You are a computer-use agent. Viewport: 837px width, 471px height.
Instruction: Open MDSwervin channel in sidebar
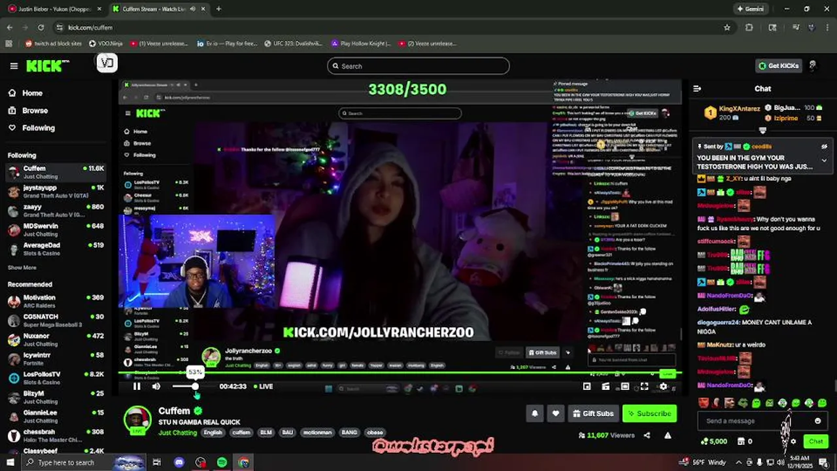56,230
